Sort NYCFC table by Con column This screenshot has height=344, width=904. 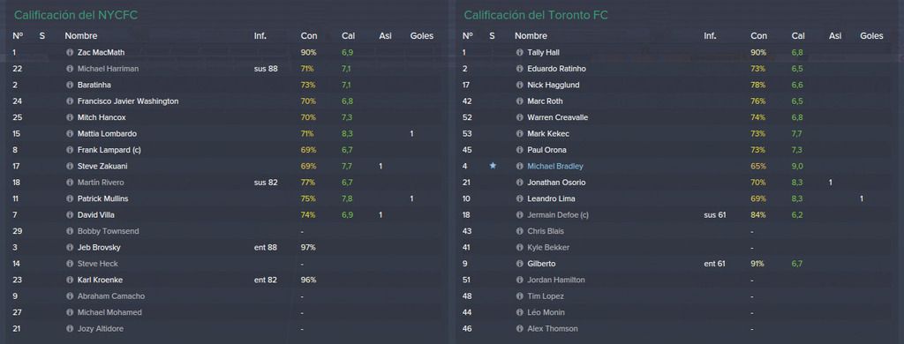point(308,36)
